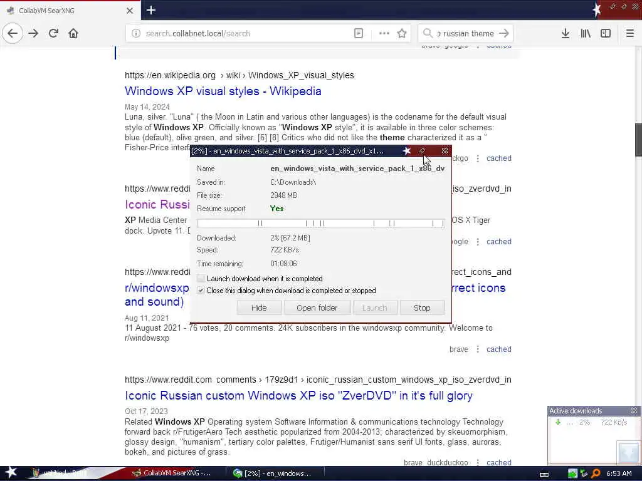Click the download drop target box bottom-right

[628, 452]
